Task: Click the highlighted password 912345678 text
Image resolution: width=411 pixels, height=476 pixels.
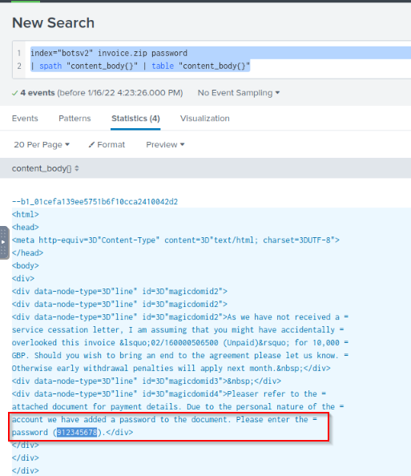Action: (x=77, y=432)
